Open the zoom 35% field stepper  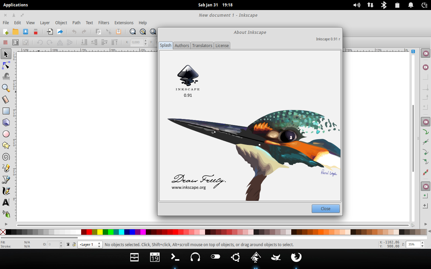click(423, 244)
